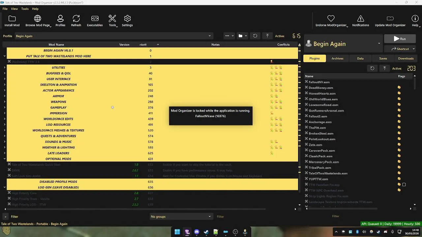Switch to the Archives tab
This screenshot has width=422, height=237.
point(337,58)
